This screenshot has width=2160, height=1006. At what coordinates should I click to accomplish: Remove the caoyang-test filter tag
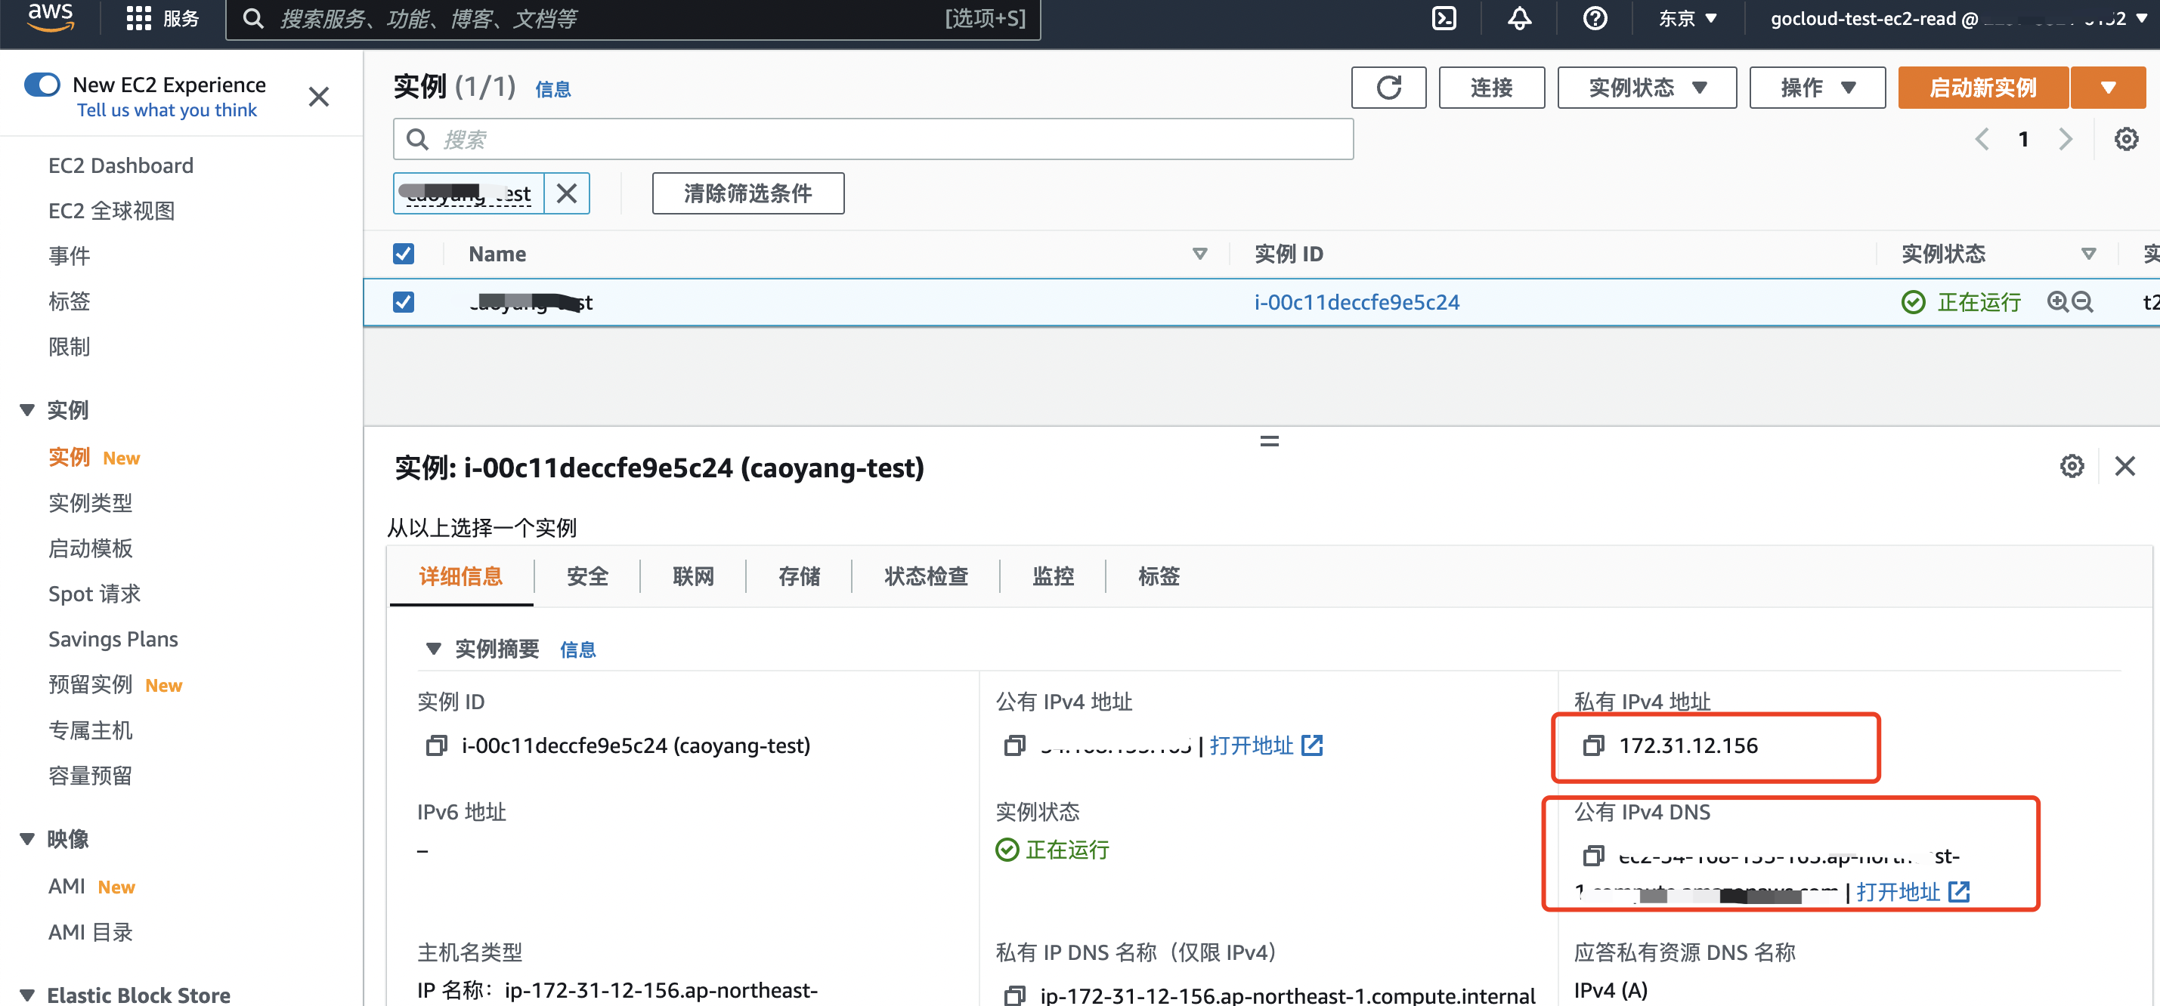pyautogui.click(x=567, y=193)
